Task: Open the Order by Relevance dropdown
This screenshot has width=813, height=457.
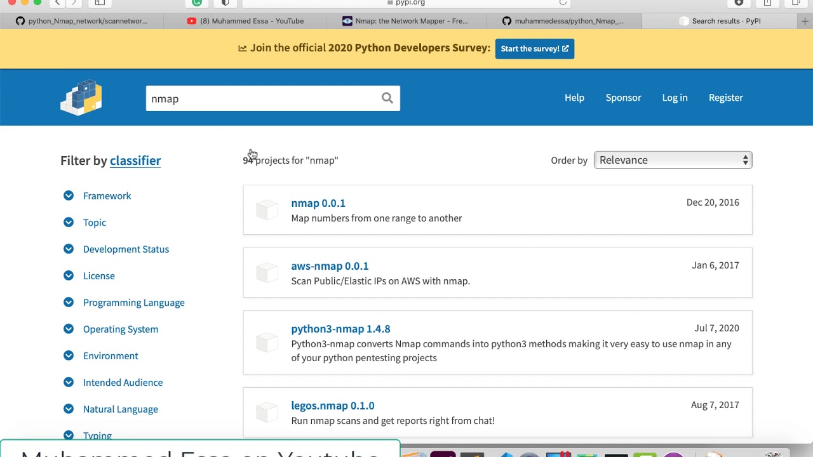Action: coord(673,160)
